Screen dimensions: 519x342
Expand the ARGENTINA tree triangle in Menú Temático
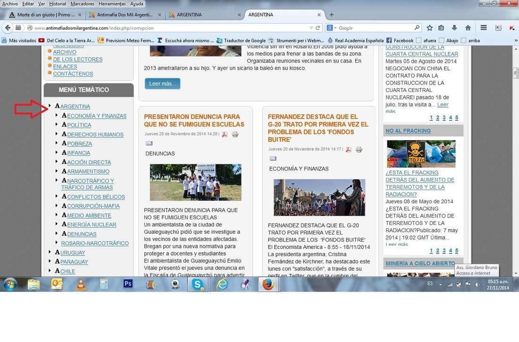[x=50, y=106]
